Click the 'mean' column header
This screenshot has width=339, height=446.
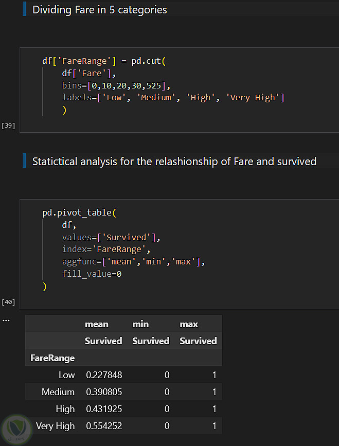click(x=97, y=324)
